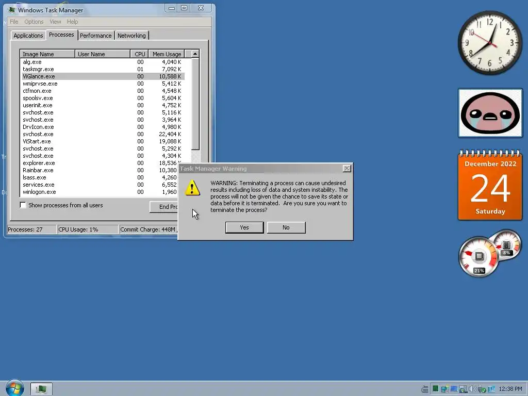Click the keyboard icon in the taskbar
The width and height of the screenshot is (528, 396).
[425, 389]
